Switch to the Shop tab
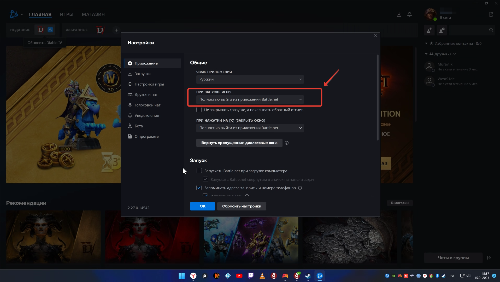 tap(93, 14)
